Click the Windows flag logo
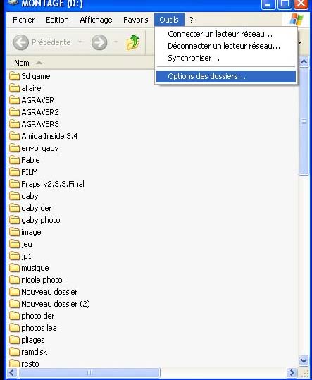 (297, 20)
